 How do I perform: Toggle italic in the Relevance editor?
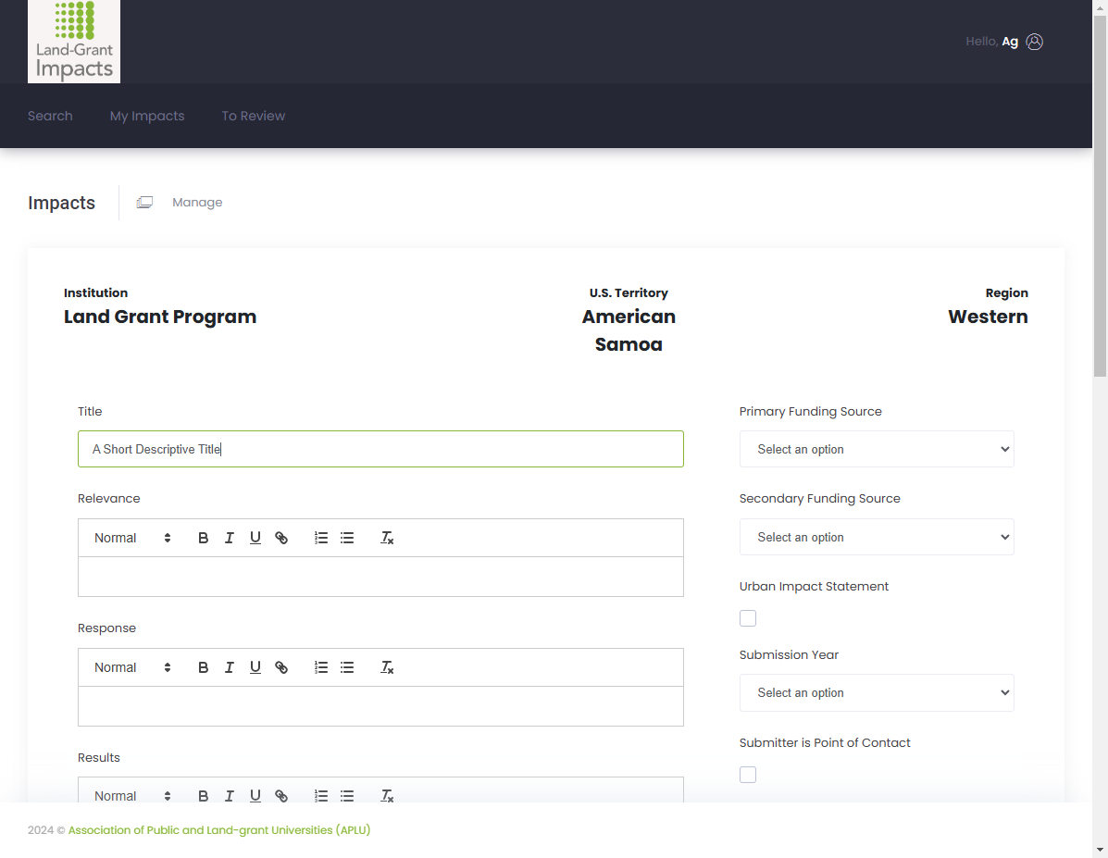[229, 538]
